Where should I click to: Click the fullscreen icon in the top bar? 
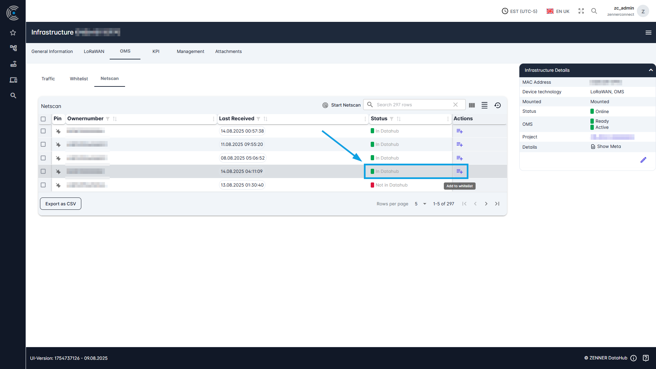581,11
